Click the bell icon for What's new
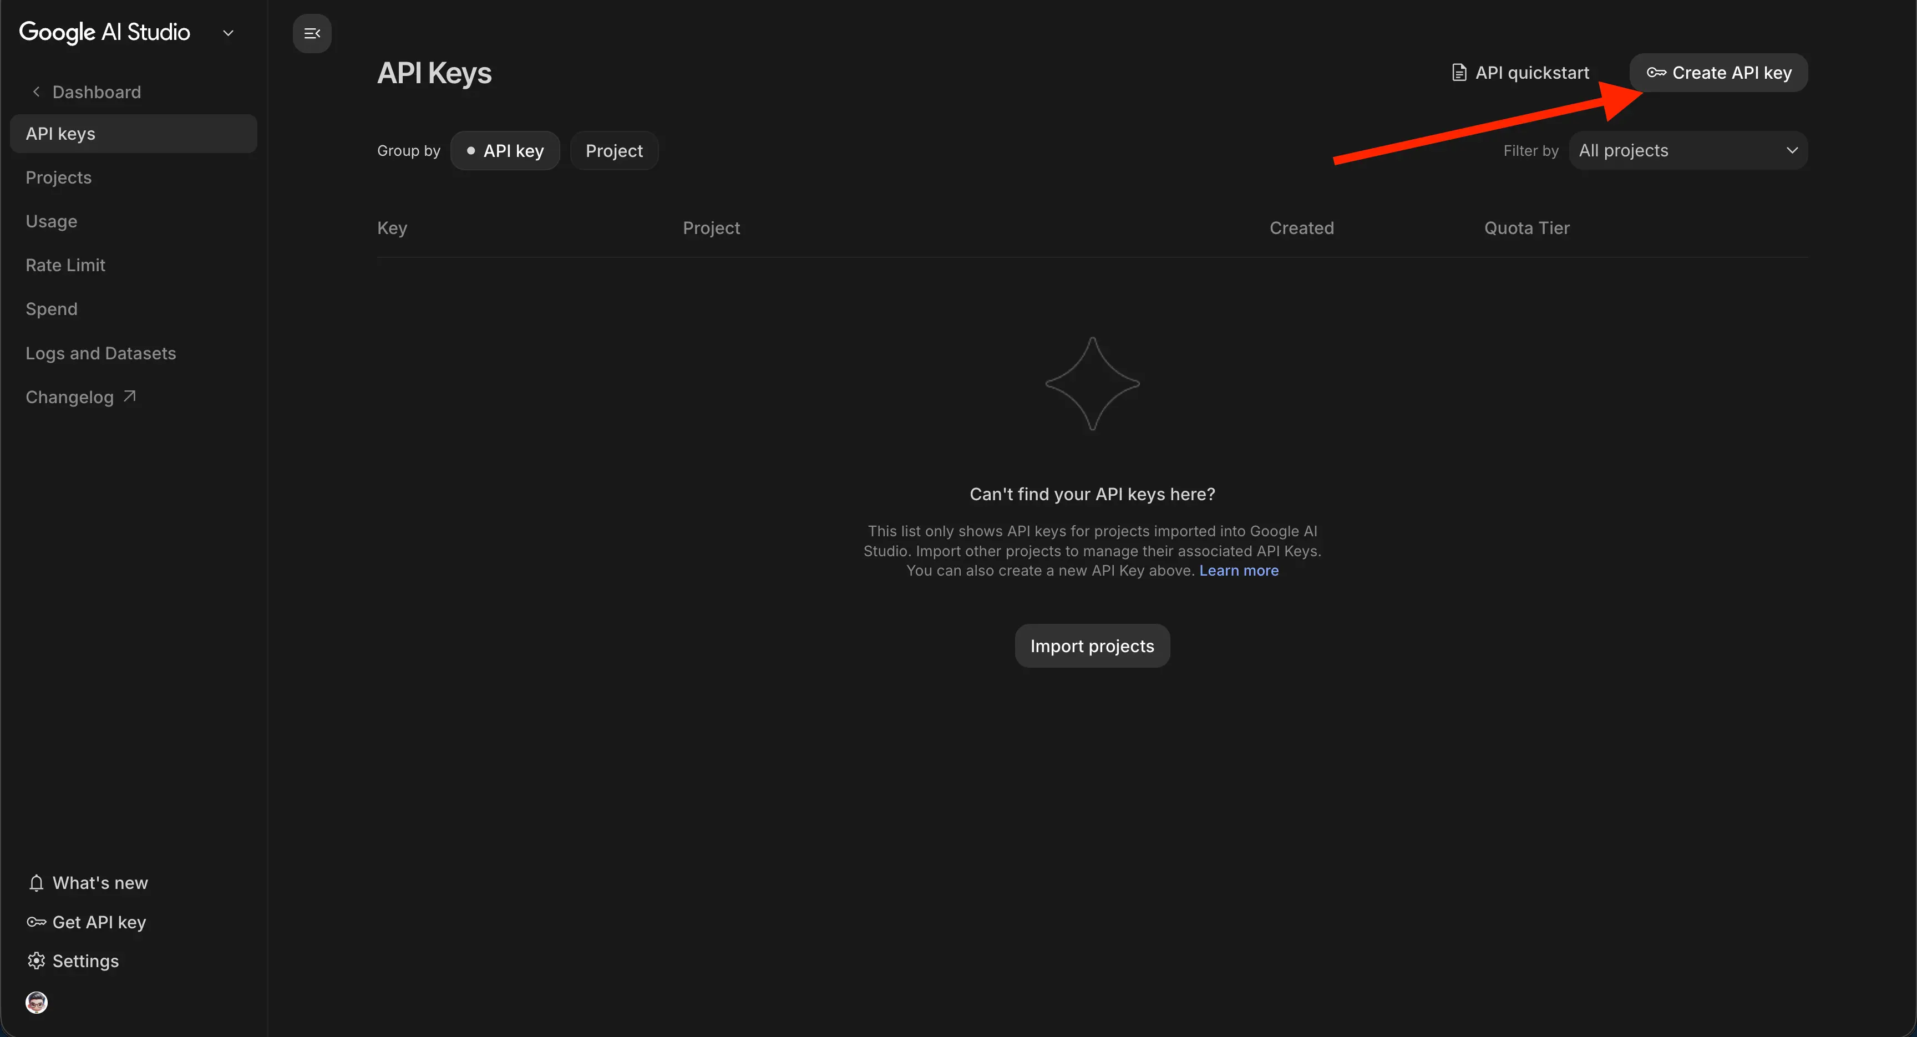This screenshot has width=1917, height=1037. pyautogui.click(x=35, y=883)
